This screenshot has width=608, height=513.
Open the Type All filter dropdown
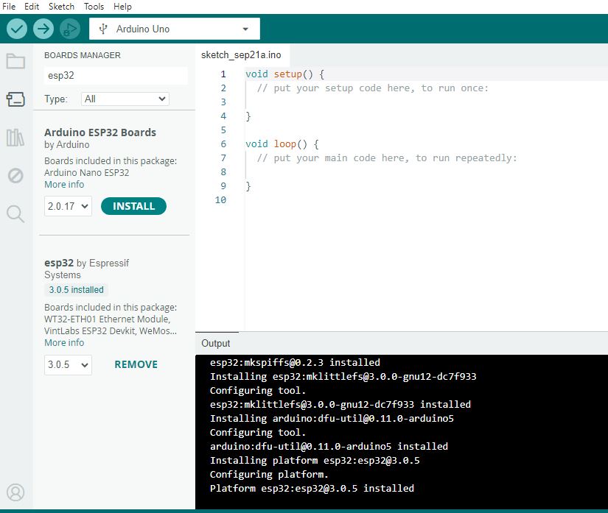tap(125, 99)
